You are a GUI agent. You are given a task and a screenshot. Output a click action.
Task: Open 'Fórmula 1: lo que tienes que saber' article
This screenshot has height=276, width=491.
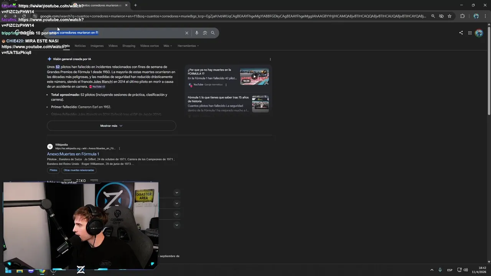tap(218, 99)
